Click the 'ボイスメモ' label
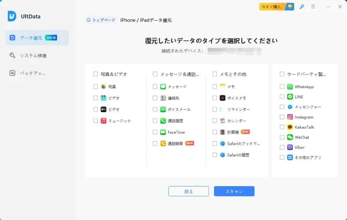The image size is (347, 220). (237, 98)
